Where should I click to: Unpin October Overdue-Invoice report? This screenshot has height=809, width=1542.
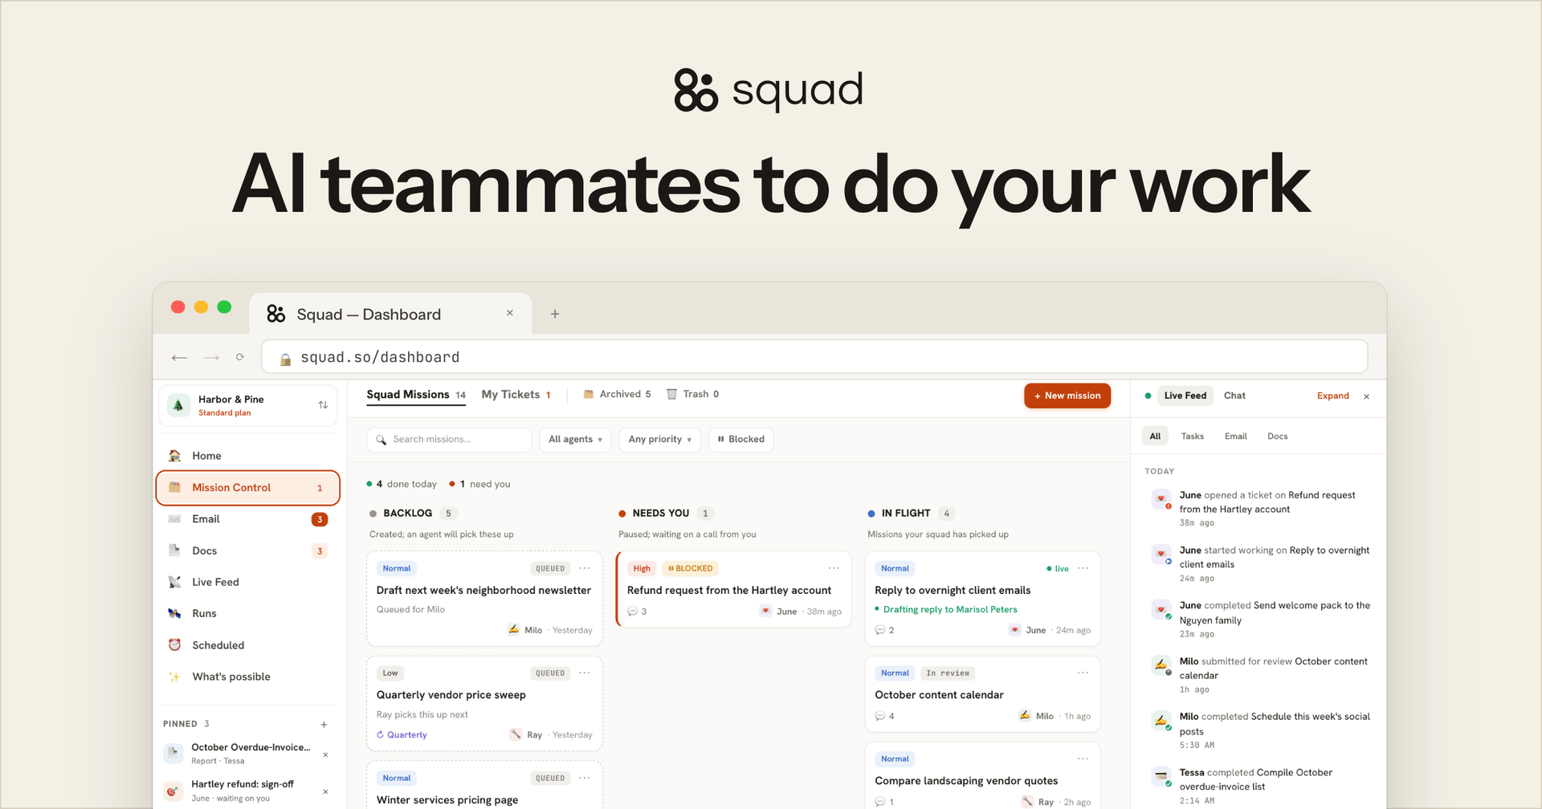click(325, 754)
